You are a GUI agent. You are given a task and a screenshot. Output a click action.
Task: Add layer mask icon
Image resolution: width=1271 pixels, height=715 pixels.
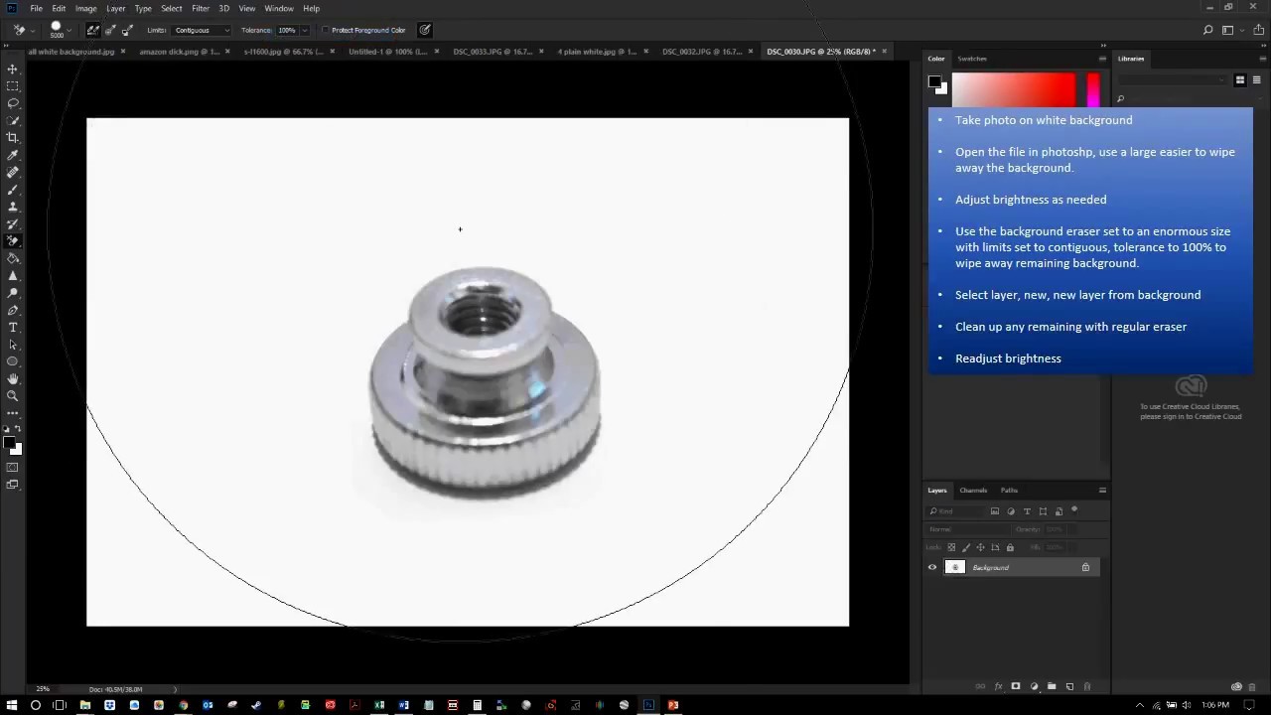1016,686
